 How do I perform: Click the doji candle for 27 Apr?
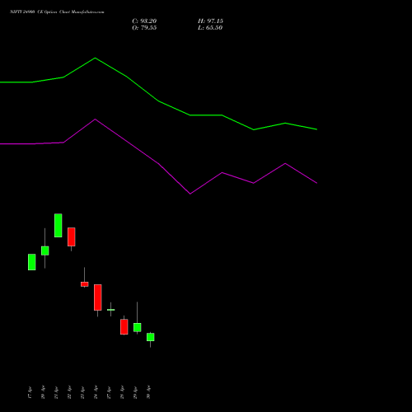click(111, 310)
